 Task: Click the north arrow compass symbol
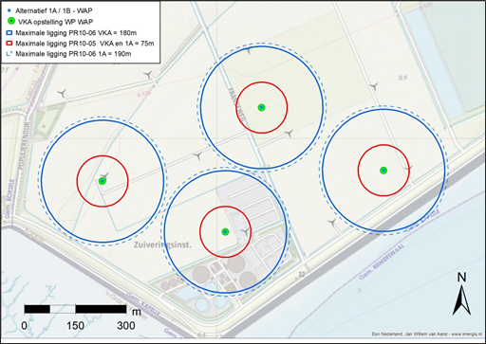coord(461,300)
